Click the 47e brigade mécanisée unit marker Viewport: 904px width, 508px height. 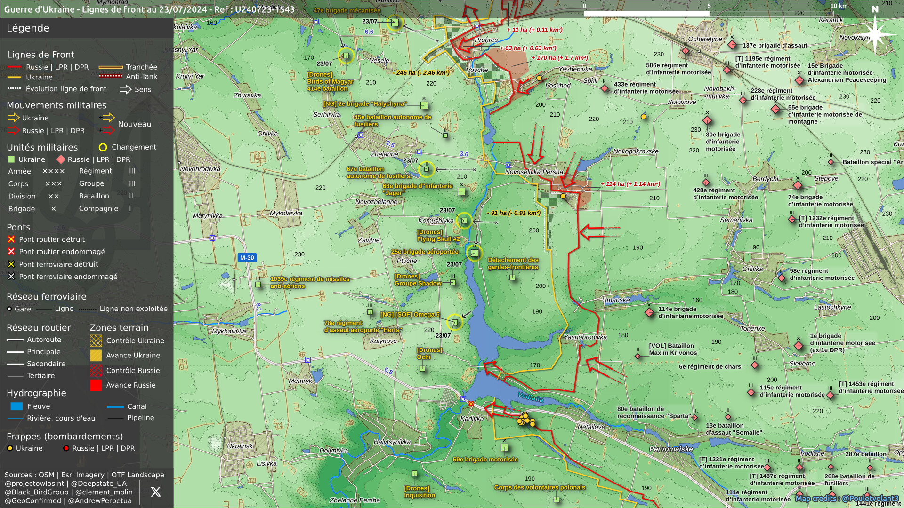395,23
